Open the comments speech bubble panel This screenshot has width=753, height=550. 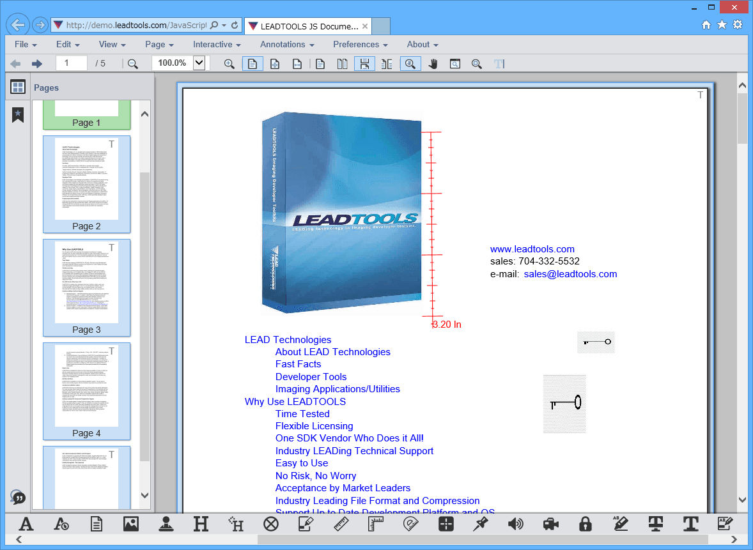[18, 497]
